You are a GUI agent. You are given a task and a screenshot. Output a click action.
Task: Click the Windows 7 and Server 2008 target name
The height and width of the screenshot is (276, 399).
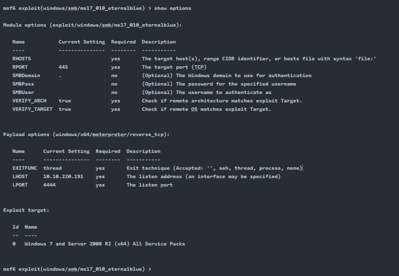coord(104,244)
